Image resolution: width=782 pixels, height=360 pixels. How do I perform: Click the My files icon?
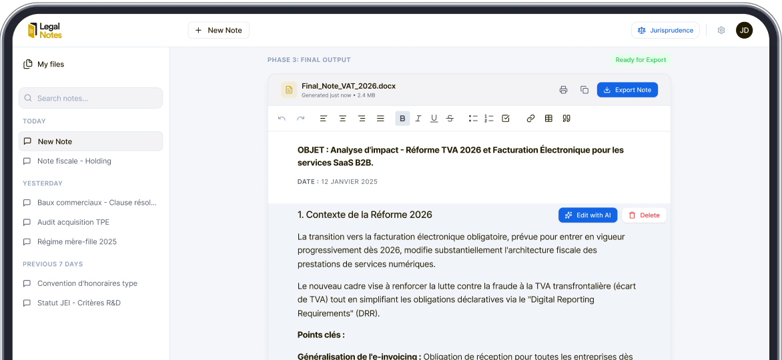pyautogui.click(x=28, y=64)
